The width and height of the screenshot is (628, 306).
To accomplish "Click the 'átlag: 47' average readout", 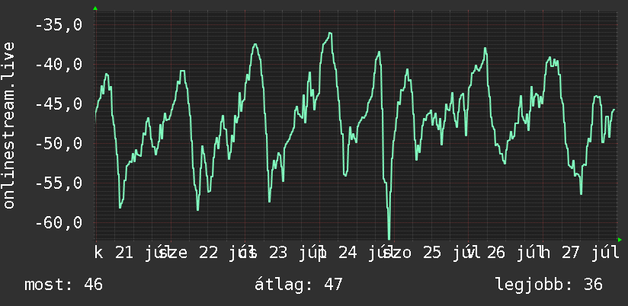I will point(299,285).
